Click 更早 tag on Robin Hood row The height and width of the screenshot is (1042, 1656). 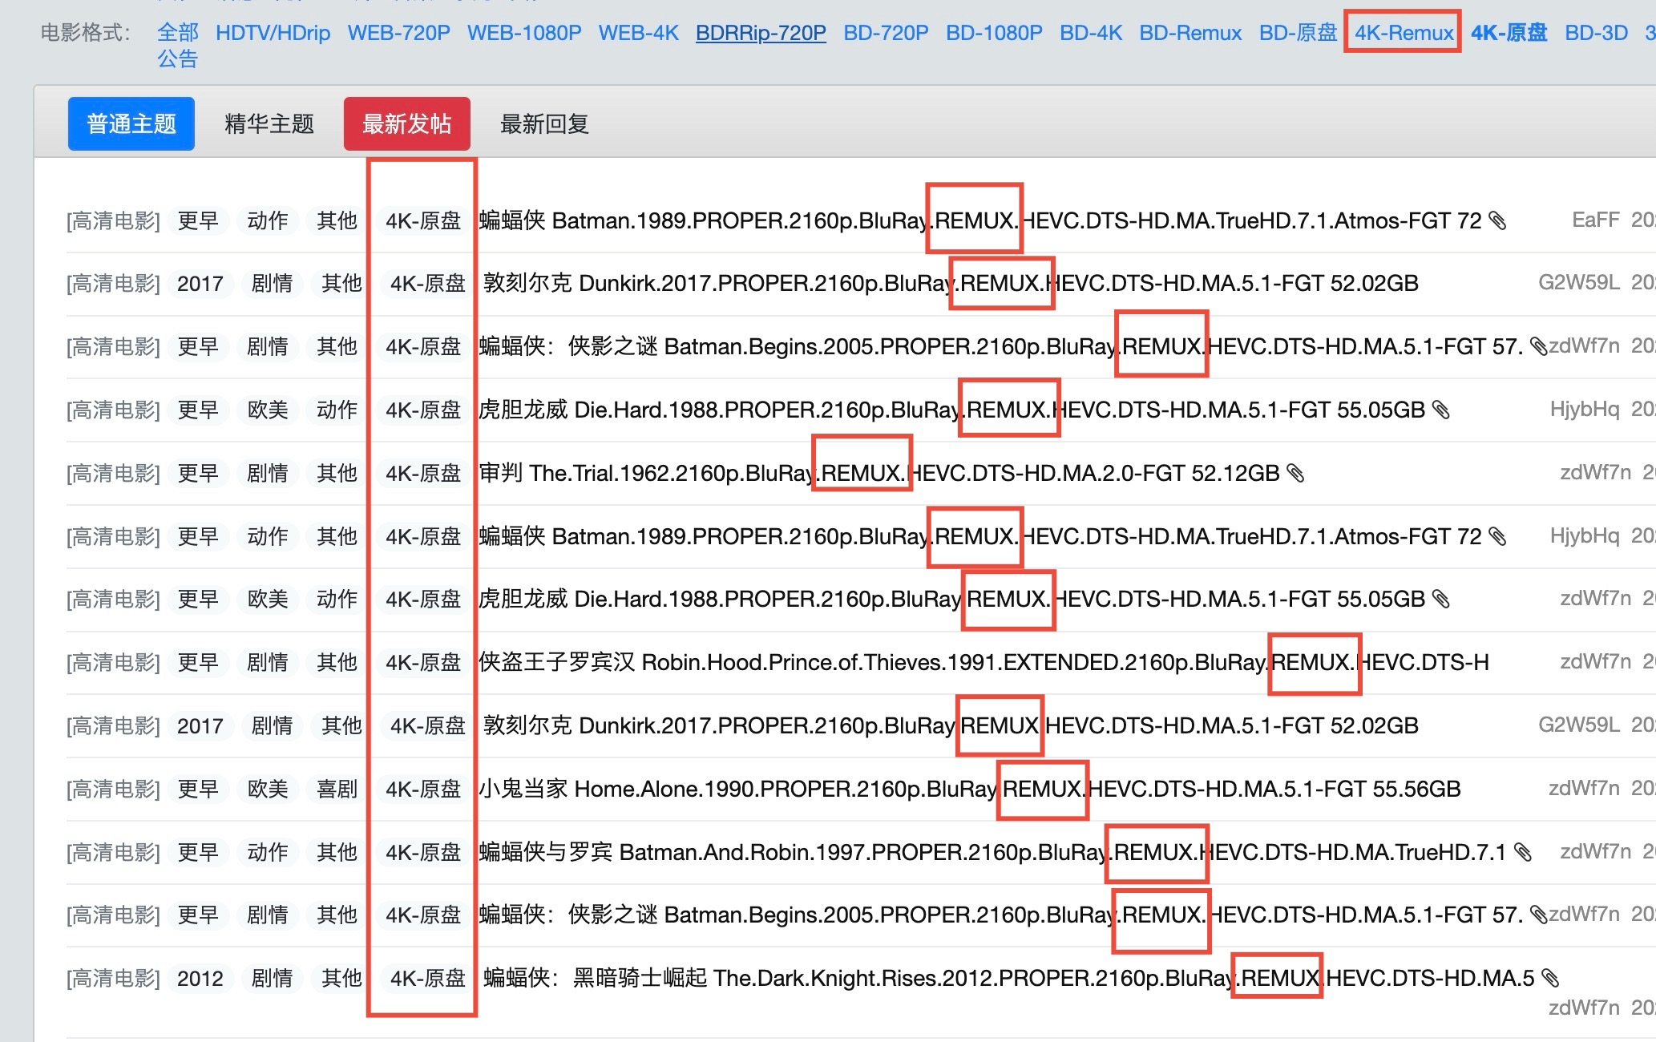pos(198,663)
